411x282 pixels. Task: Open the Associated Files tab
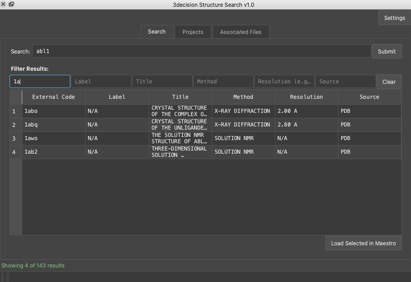tap(240, 32)
